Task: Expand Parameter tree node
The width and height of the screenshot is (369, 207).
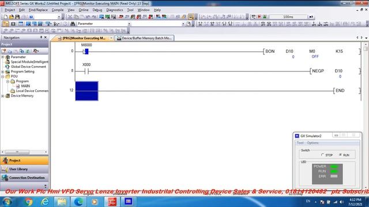Action: coord(2,57)
